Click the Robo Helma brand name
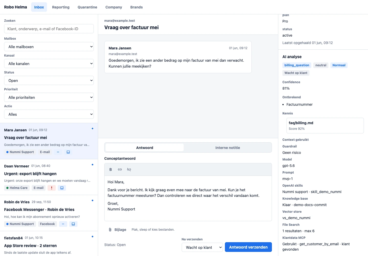Viewport: 368px width, 256px height. coord(16,7)
